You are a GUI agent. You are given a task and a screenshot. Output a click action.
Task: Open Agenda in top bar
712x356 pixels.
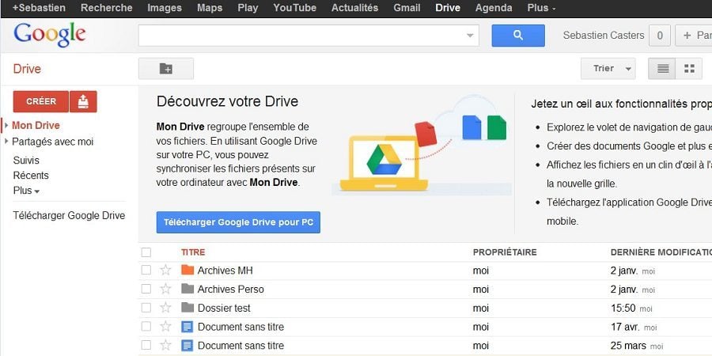pos(494,8)
